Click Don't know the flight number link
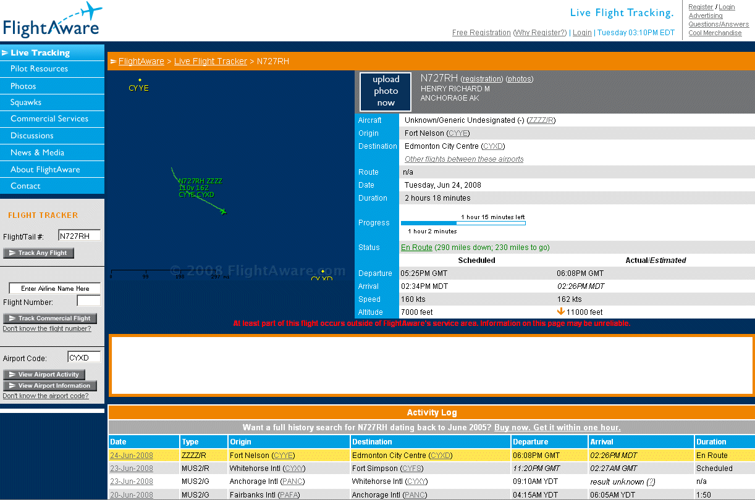The image size is (755, 500). tap(47, 328)
